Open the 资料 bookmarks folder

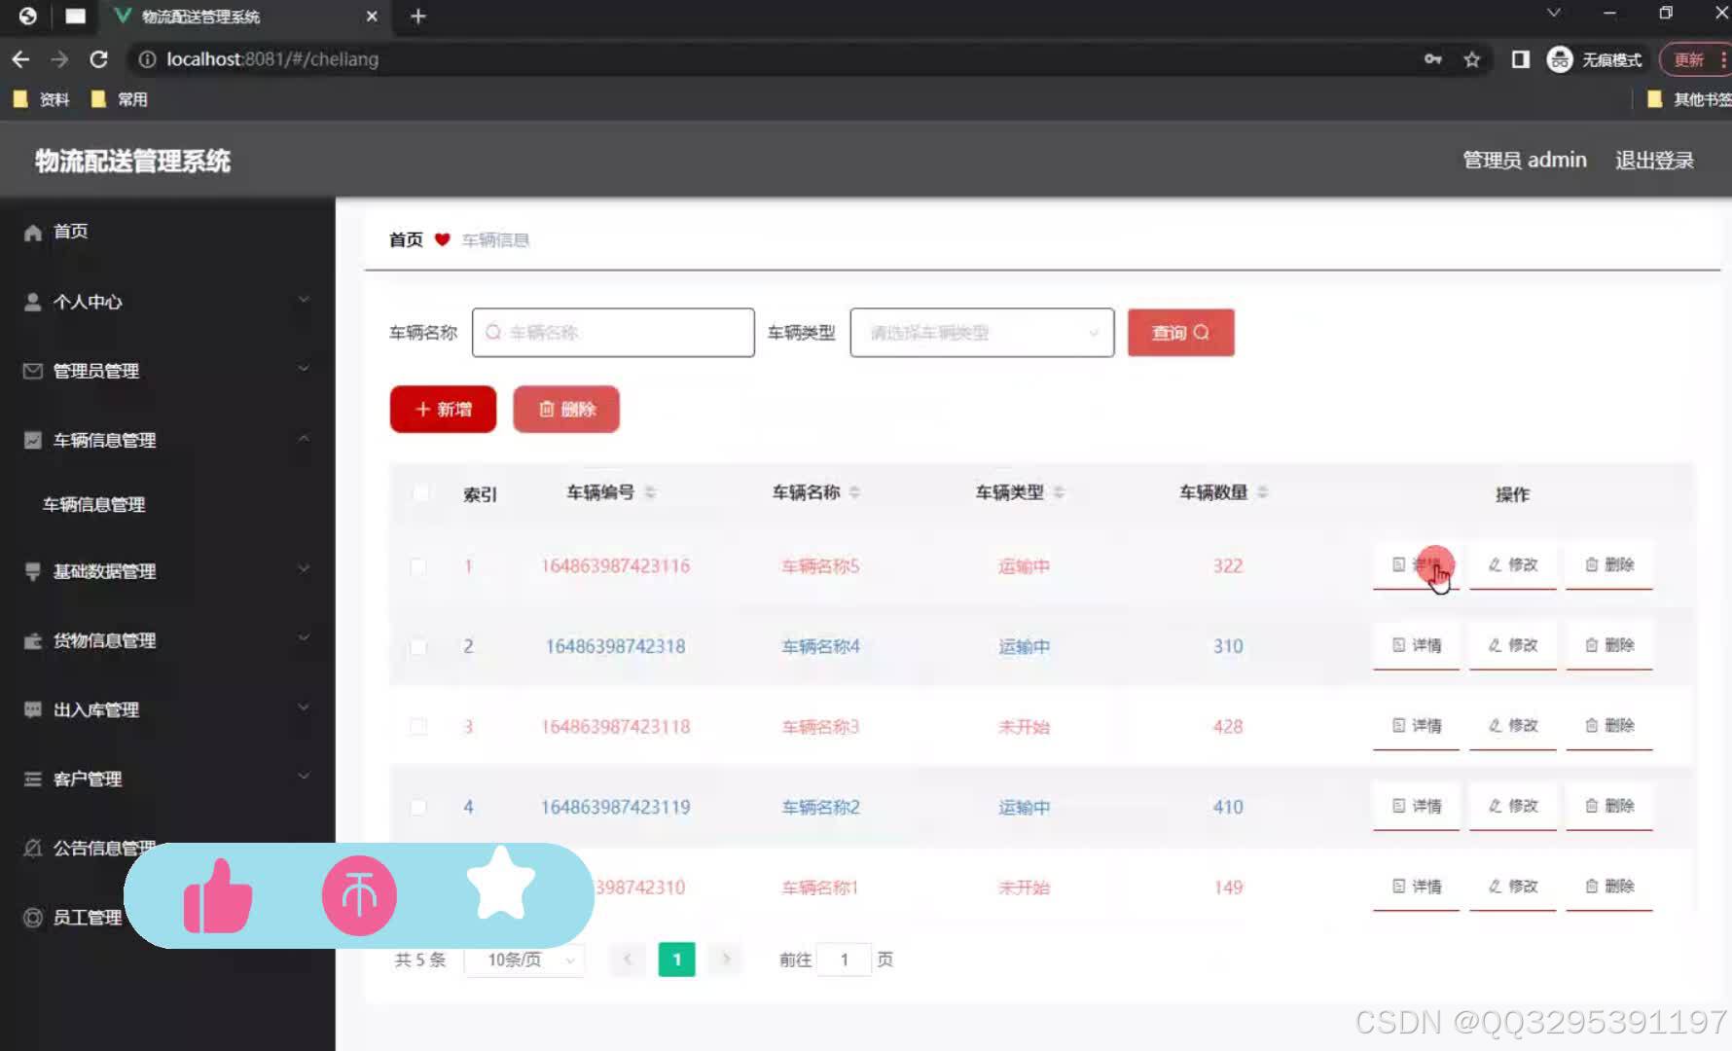click(x=41, y=99)
